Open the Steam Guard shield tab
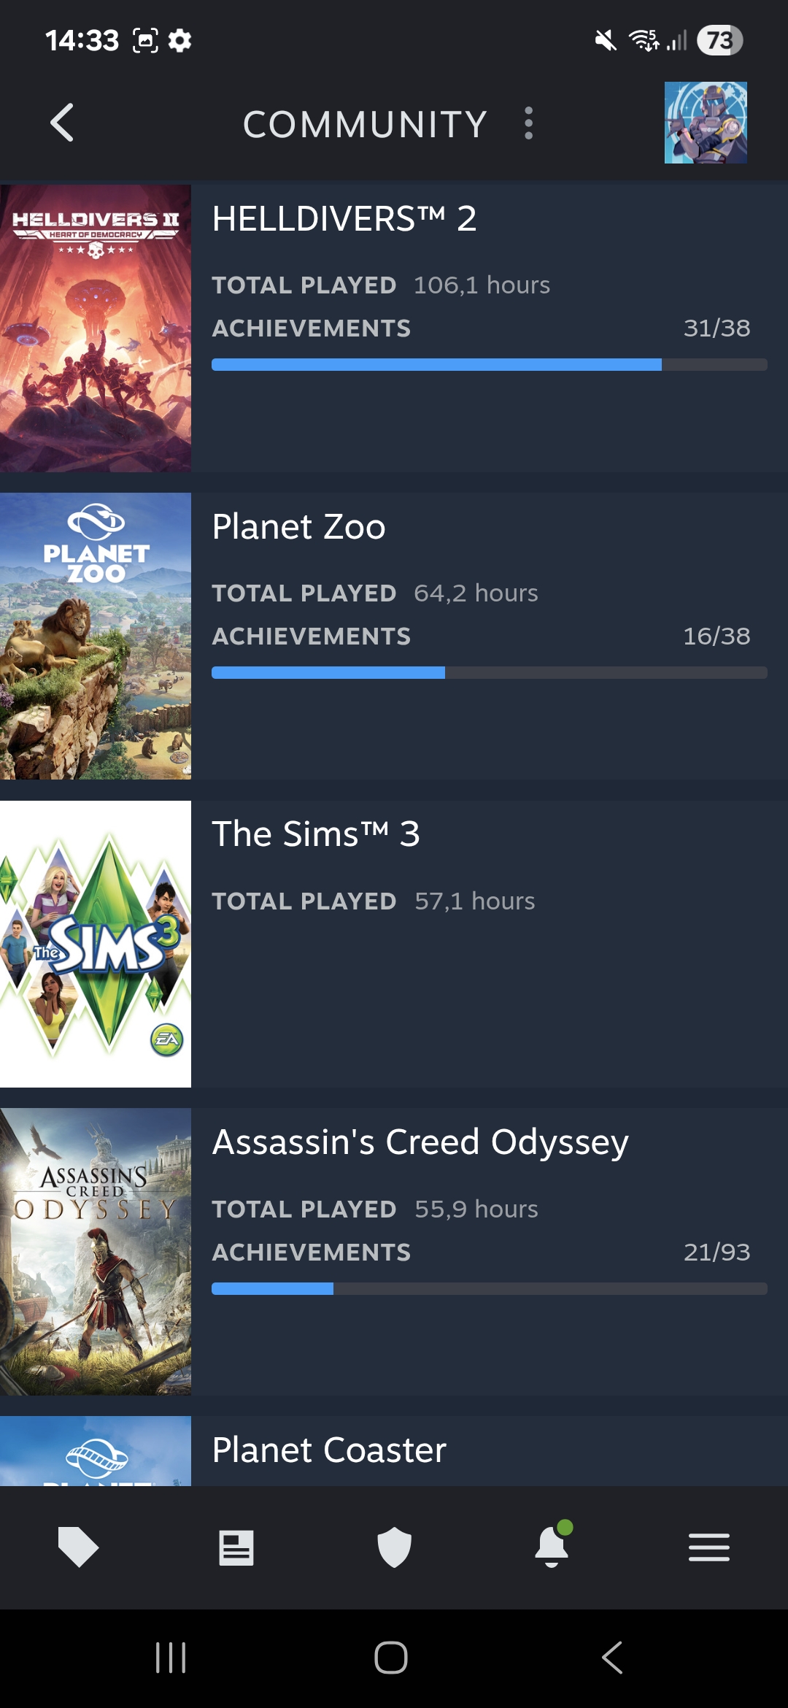Viewport: 788px width, 1708px height. 394,1547
